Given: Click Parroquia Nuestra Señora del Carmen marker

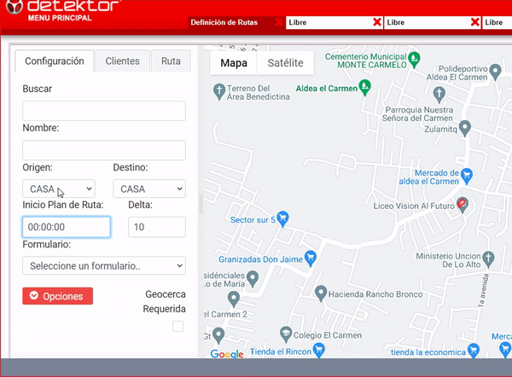Looking at the screenshot, I should tap(439, 95).
